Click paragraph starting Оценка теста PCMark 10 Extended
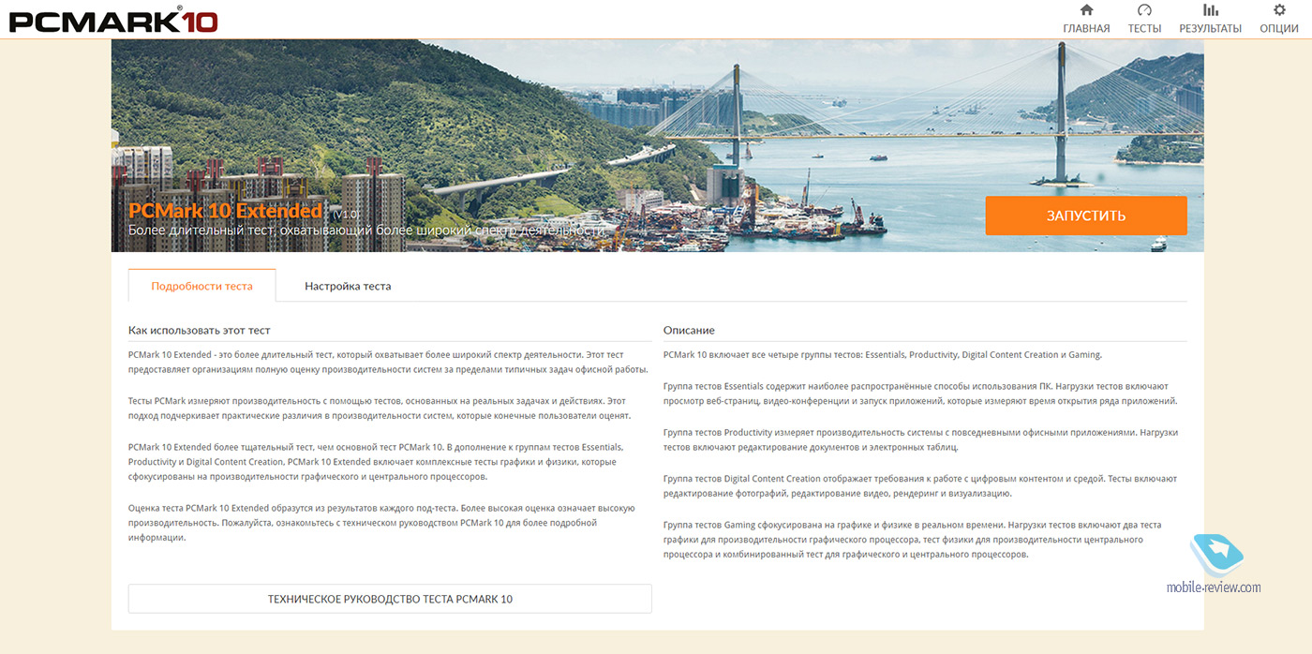 click(381, 523)
